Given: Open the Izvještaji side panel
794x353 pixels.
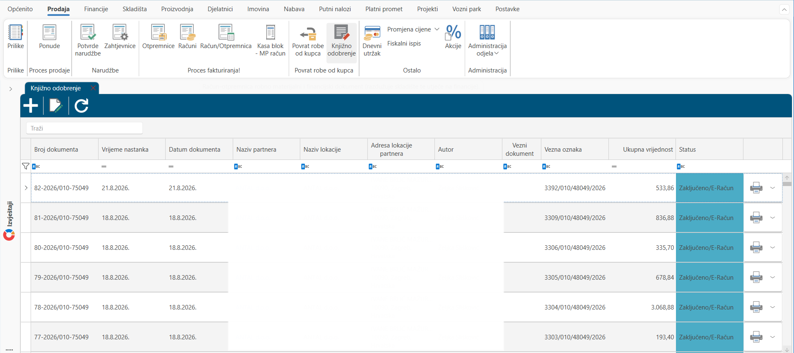Looking at the screenshot, I should click(x=10, y=221).
